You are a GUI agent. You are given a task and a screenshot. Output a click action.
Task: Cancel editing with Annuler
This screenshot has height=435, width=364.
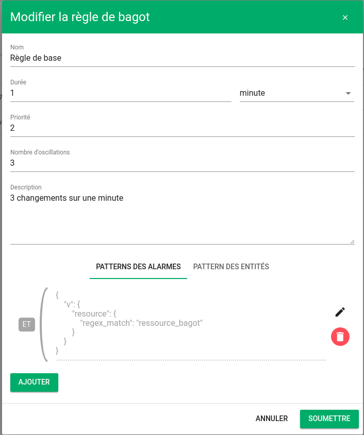(x=272, y=419)
